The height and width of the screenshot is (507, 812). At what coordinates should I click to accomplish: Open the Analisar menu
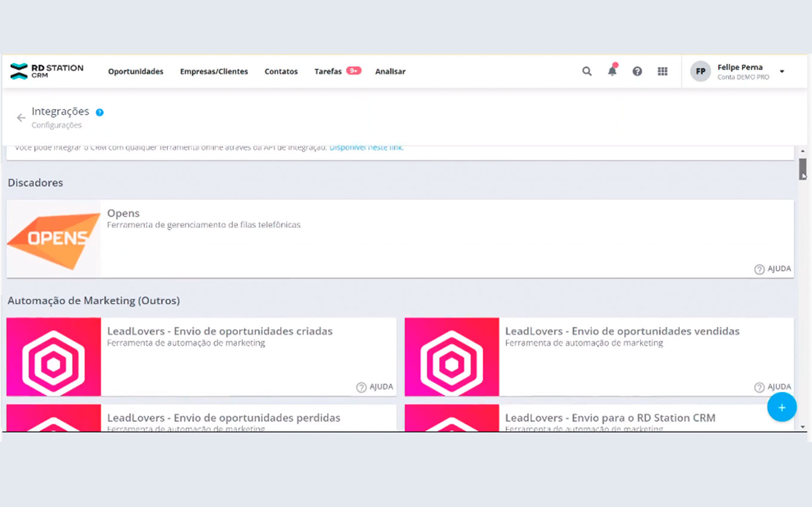[390, 72]
